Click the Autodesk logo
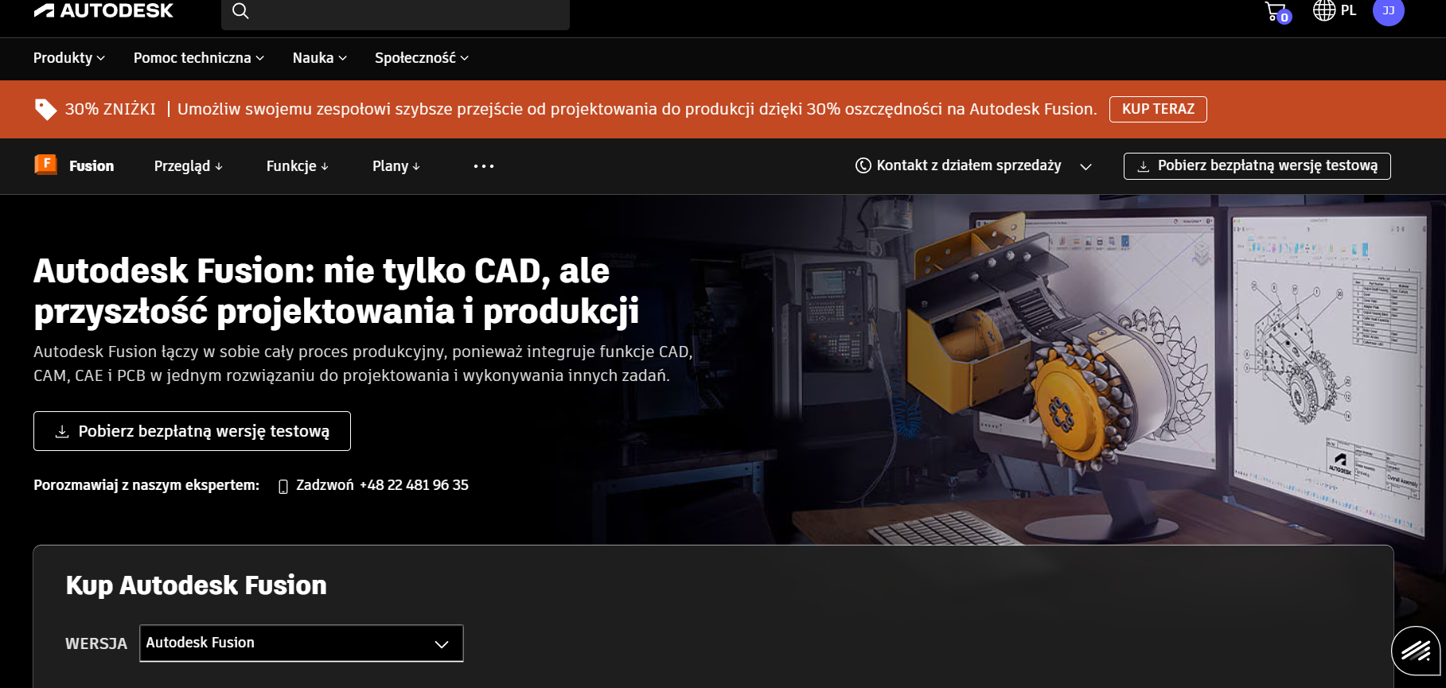 103,10
